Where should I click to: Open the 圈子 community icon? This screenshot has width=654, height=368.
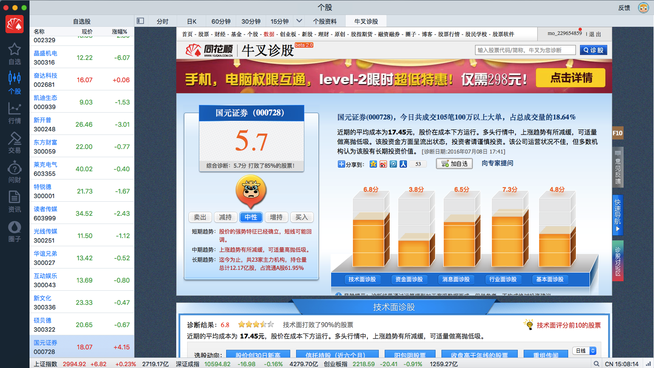15,231
